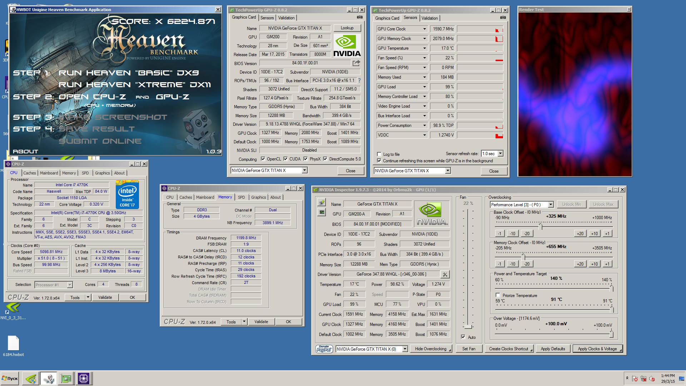Click the volume muted tray icon
Viewport: 686px width, 386px height.
point(652,378)
